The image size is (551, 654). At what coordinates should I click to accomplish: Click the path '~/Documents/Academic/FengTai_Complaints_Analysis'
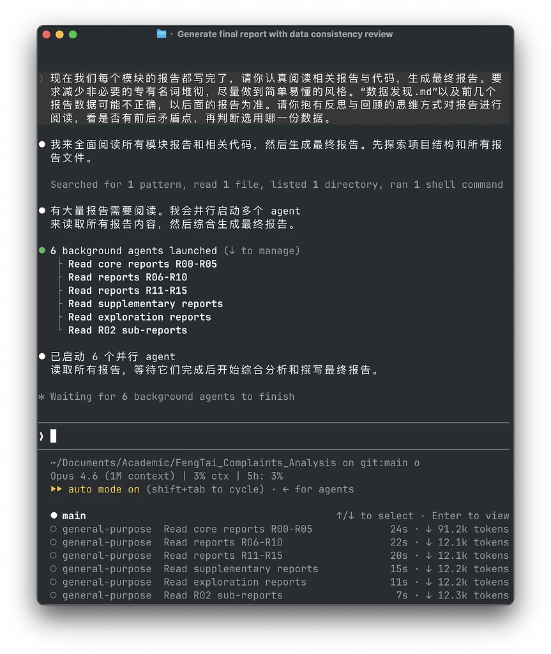point(193,463)
